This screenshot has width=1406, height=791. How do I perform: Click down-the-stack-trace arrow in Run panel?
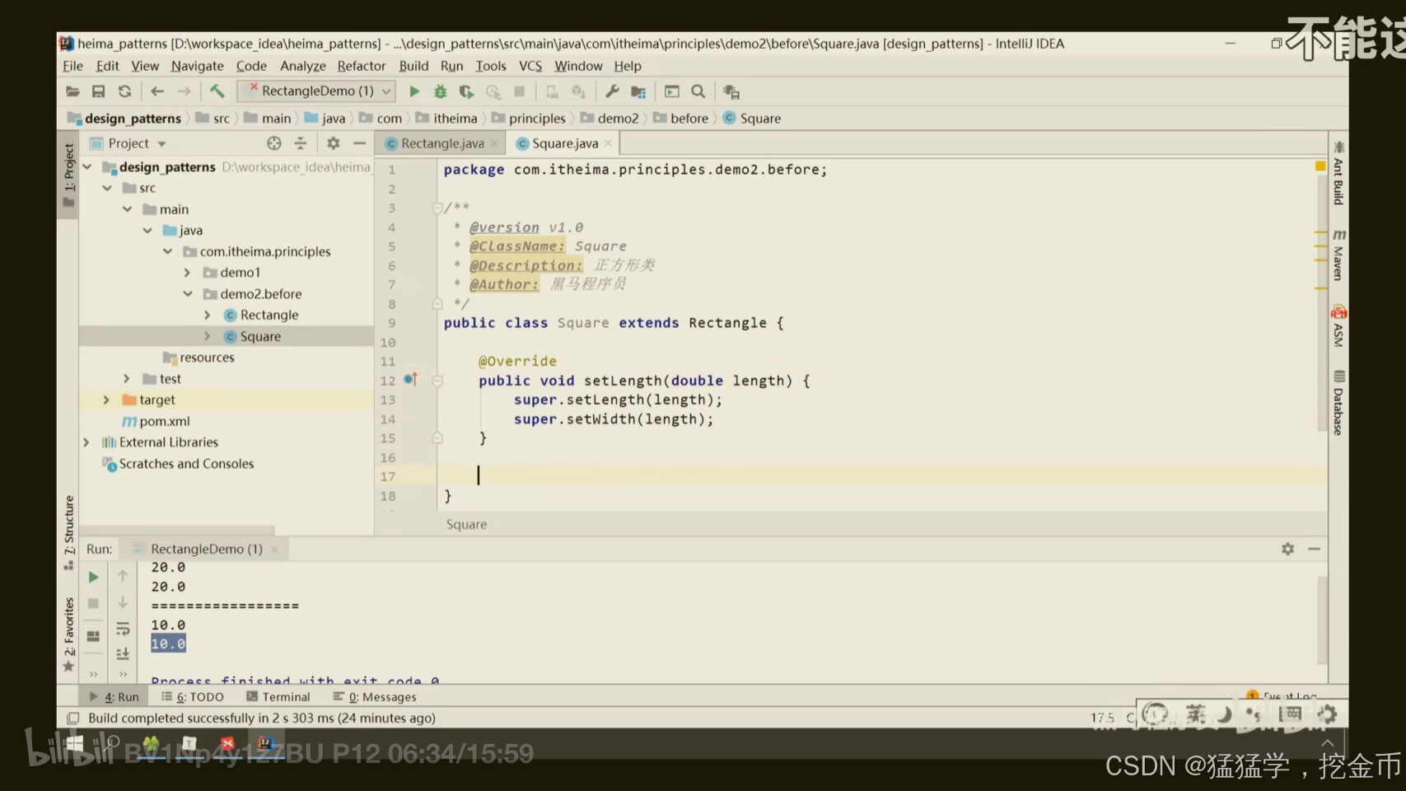click(123, 602)
